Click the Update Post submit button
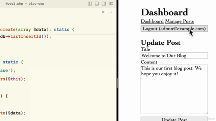The image size is (216, 121). click(174, 119)
